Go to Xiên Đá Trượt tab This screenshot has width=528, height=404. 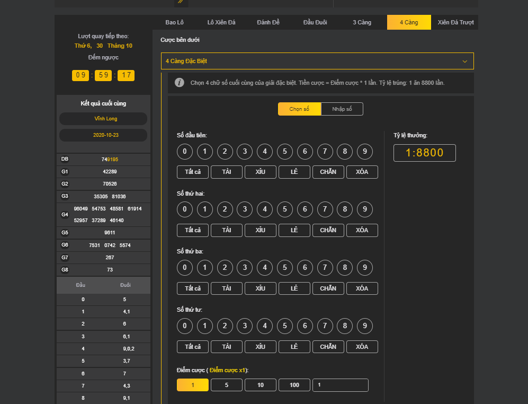(456, 22)
